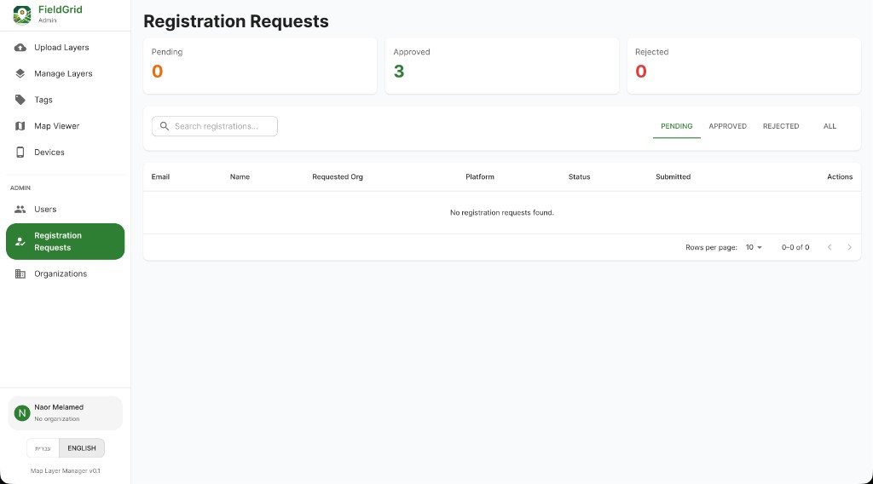Open Tags page
Viewport: 873px width, 484px height.
point(65,100)
